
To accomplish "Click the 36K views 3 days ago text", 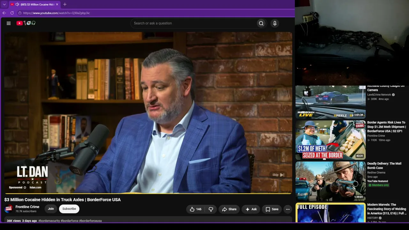I will (x=22, y=221).
